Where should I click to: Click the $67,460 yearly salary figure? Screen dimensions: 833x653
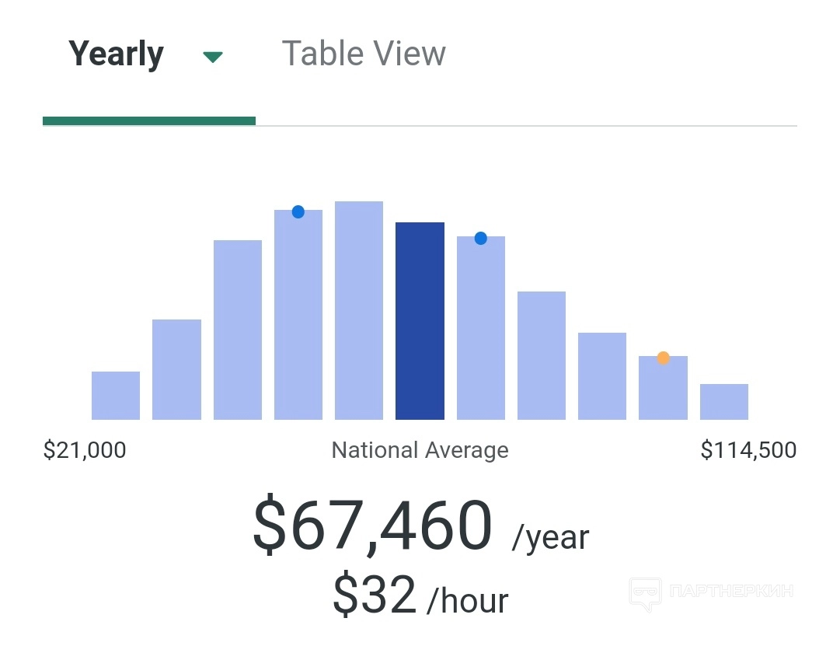[x=373, y=526]
